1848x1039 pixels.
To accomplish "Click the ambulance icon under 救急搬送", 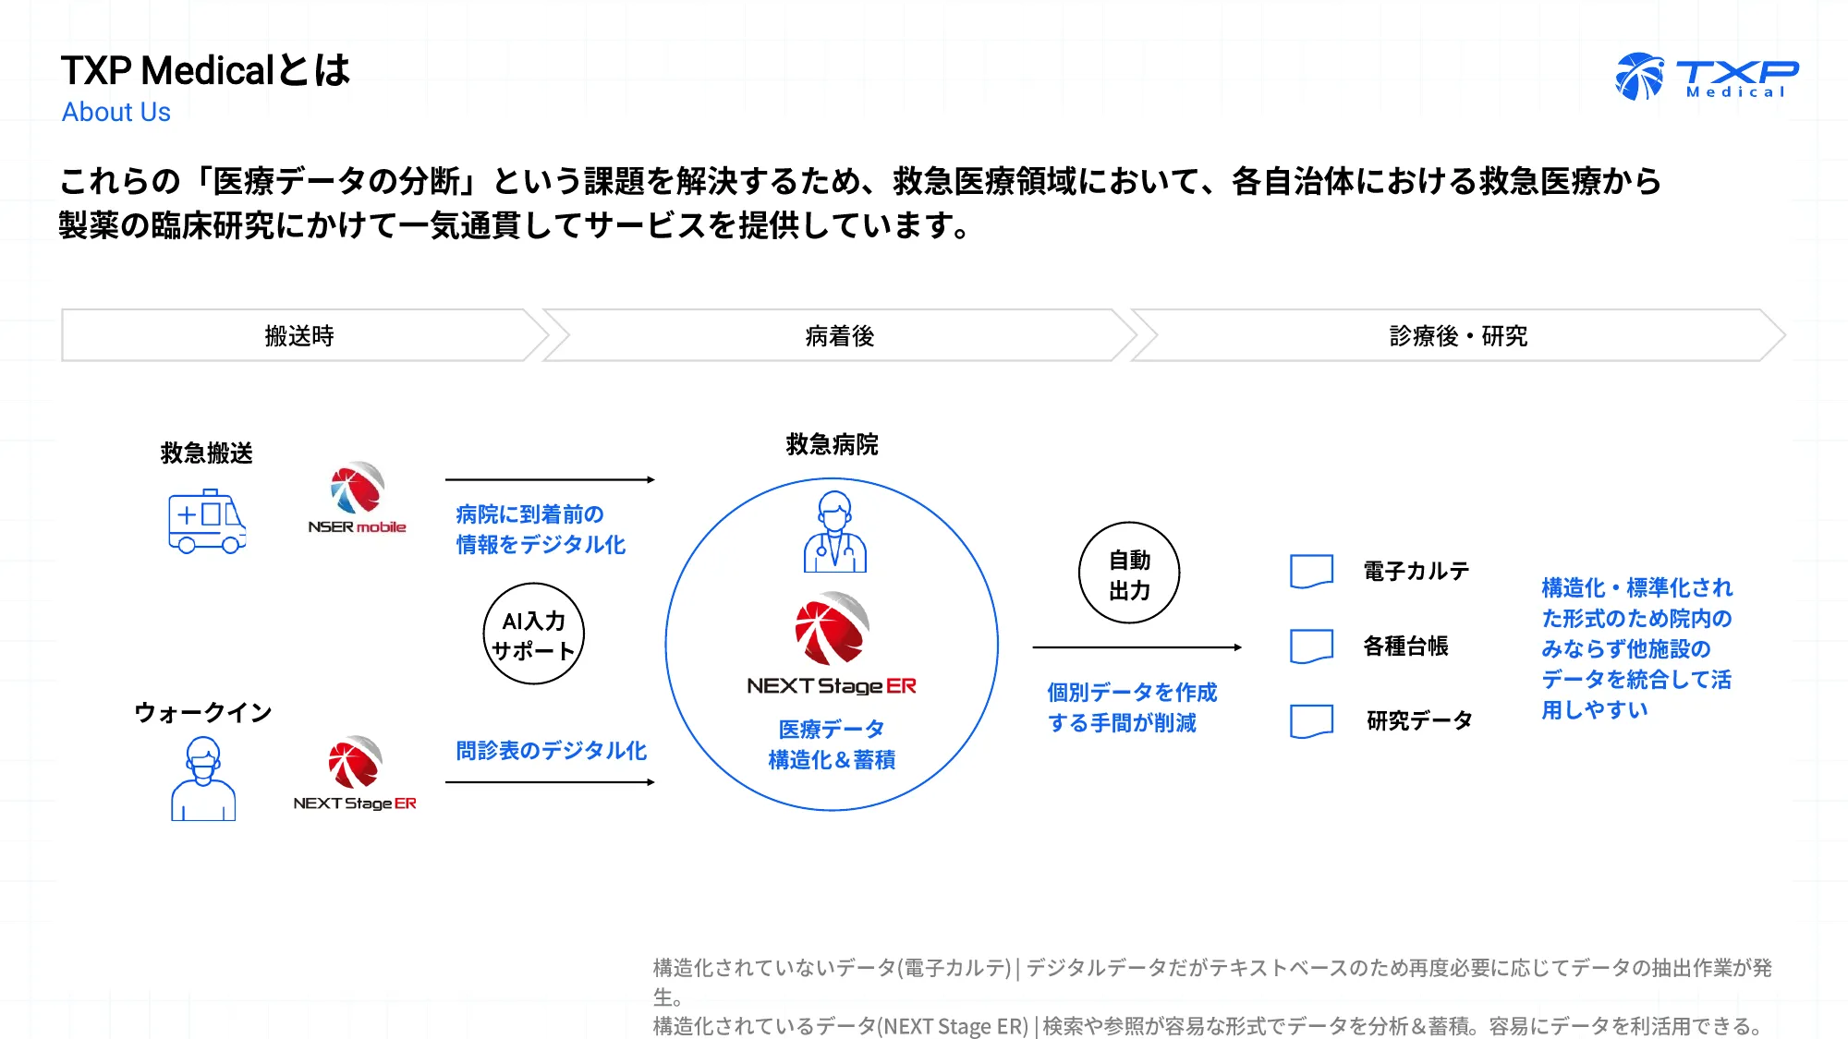I will (207, 522).
